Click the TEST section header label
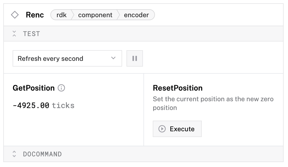288x167 pixels. click(x=32, y=34)
